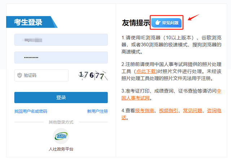The image size is (231, 164).
Task: Click the 人社政务平台 text label
Action: point(61,149)
